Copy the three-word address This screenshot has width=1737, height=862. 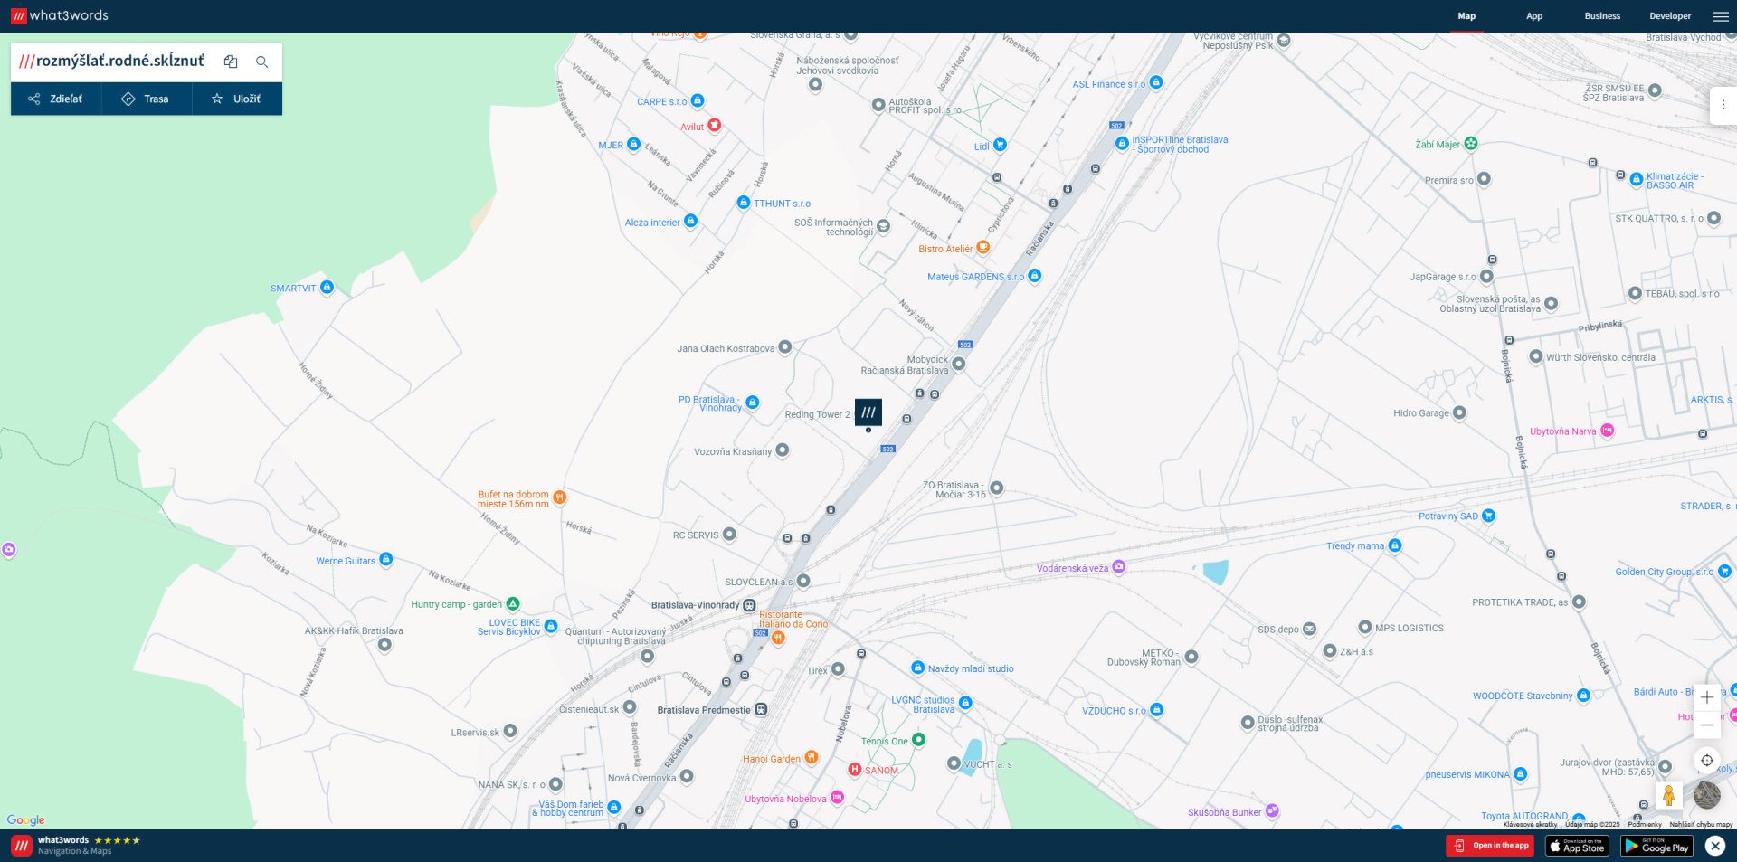(231, 62)
